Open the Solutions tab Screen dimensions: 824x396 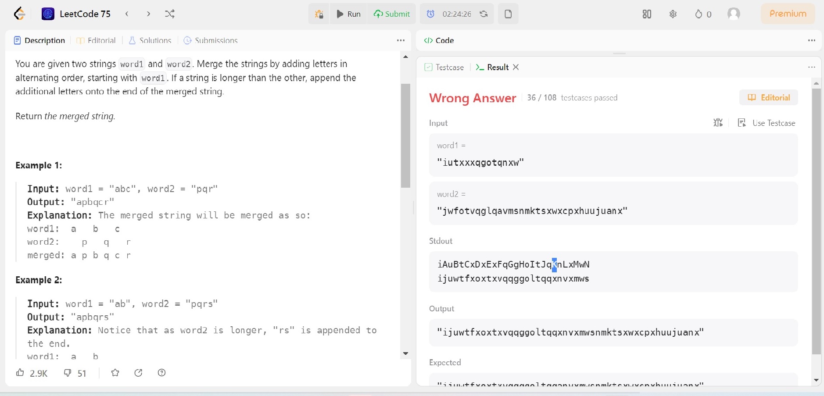(x=150, y=40)
